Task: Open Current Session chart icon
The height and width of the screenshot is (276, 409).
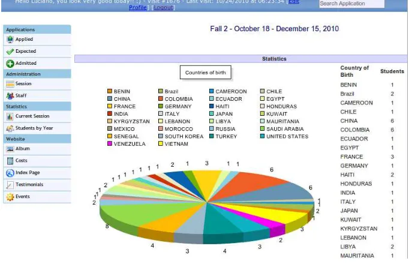Action: click(10, 116)
